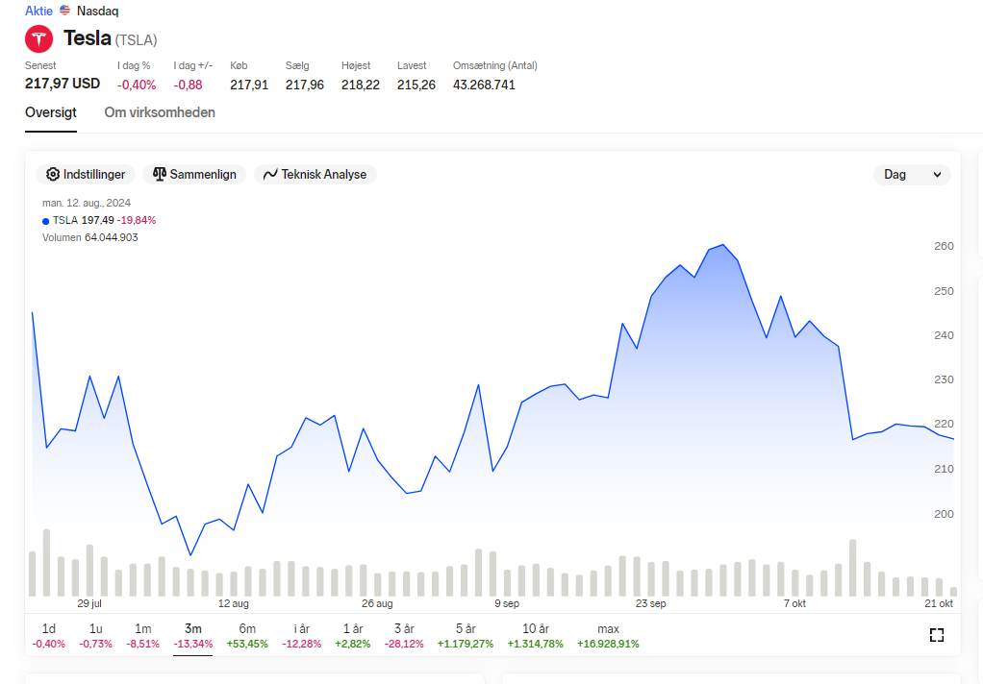Switch to Om virksomheden tab
This screenshot has width=983, height=684.
click(160, 112)
